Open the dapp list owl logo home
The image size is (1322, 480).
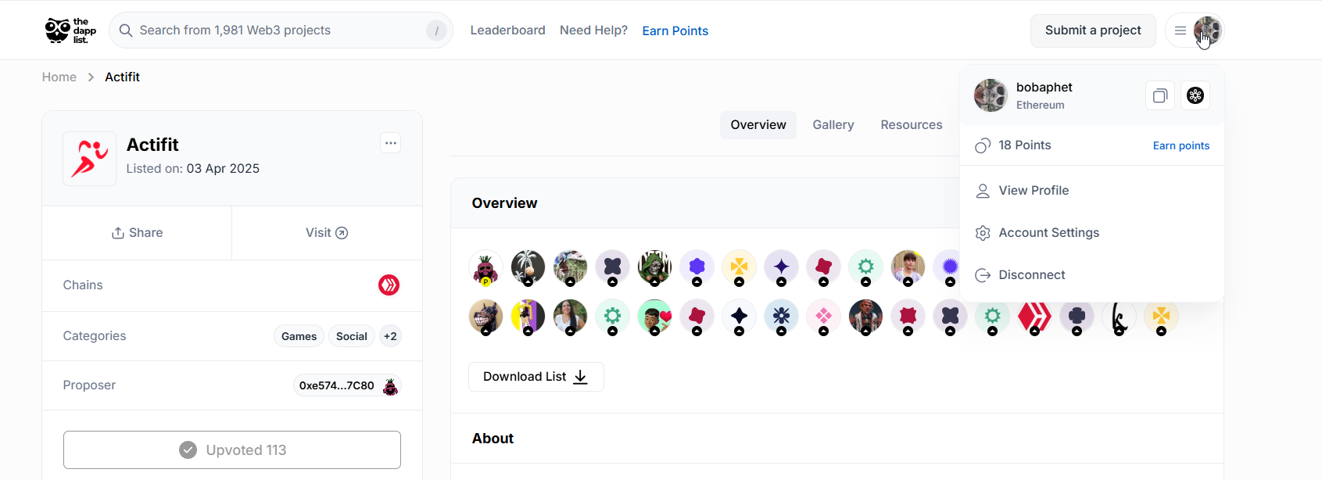click(70, 30)
